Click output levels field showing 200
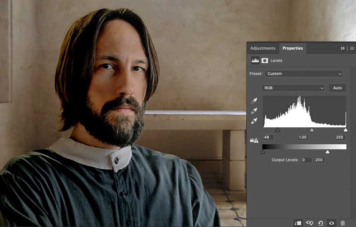This screenshot has width=356, height=227. (x=320, y=160)
